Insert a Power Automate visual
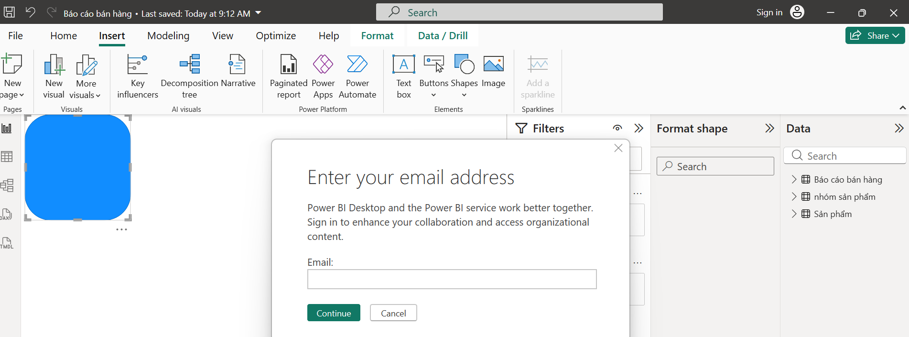Viewport: 909px width, 337px height. (357, 76)
